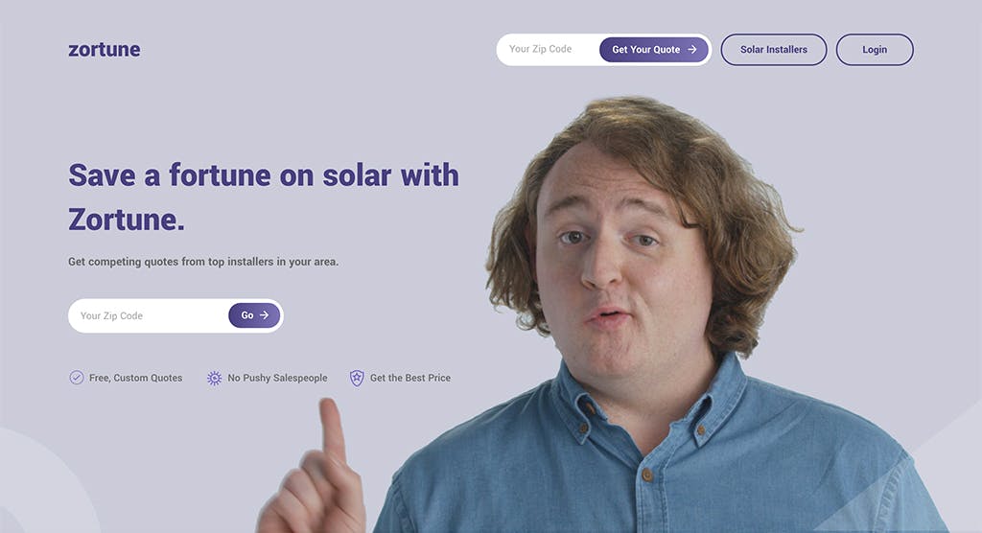Image resolution: width=982 pixels, height=533 pixels.
Task: Open the Login page
Action: (x=875, y=50)
